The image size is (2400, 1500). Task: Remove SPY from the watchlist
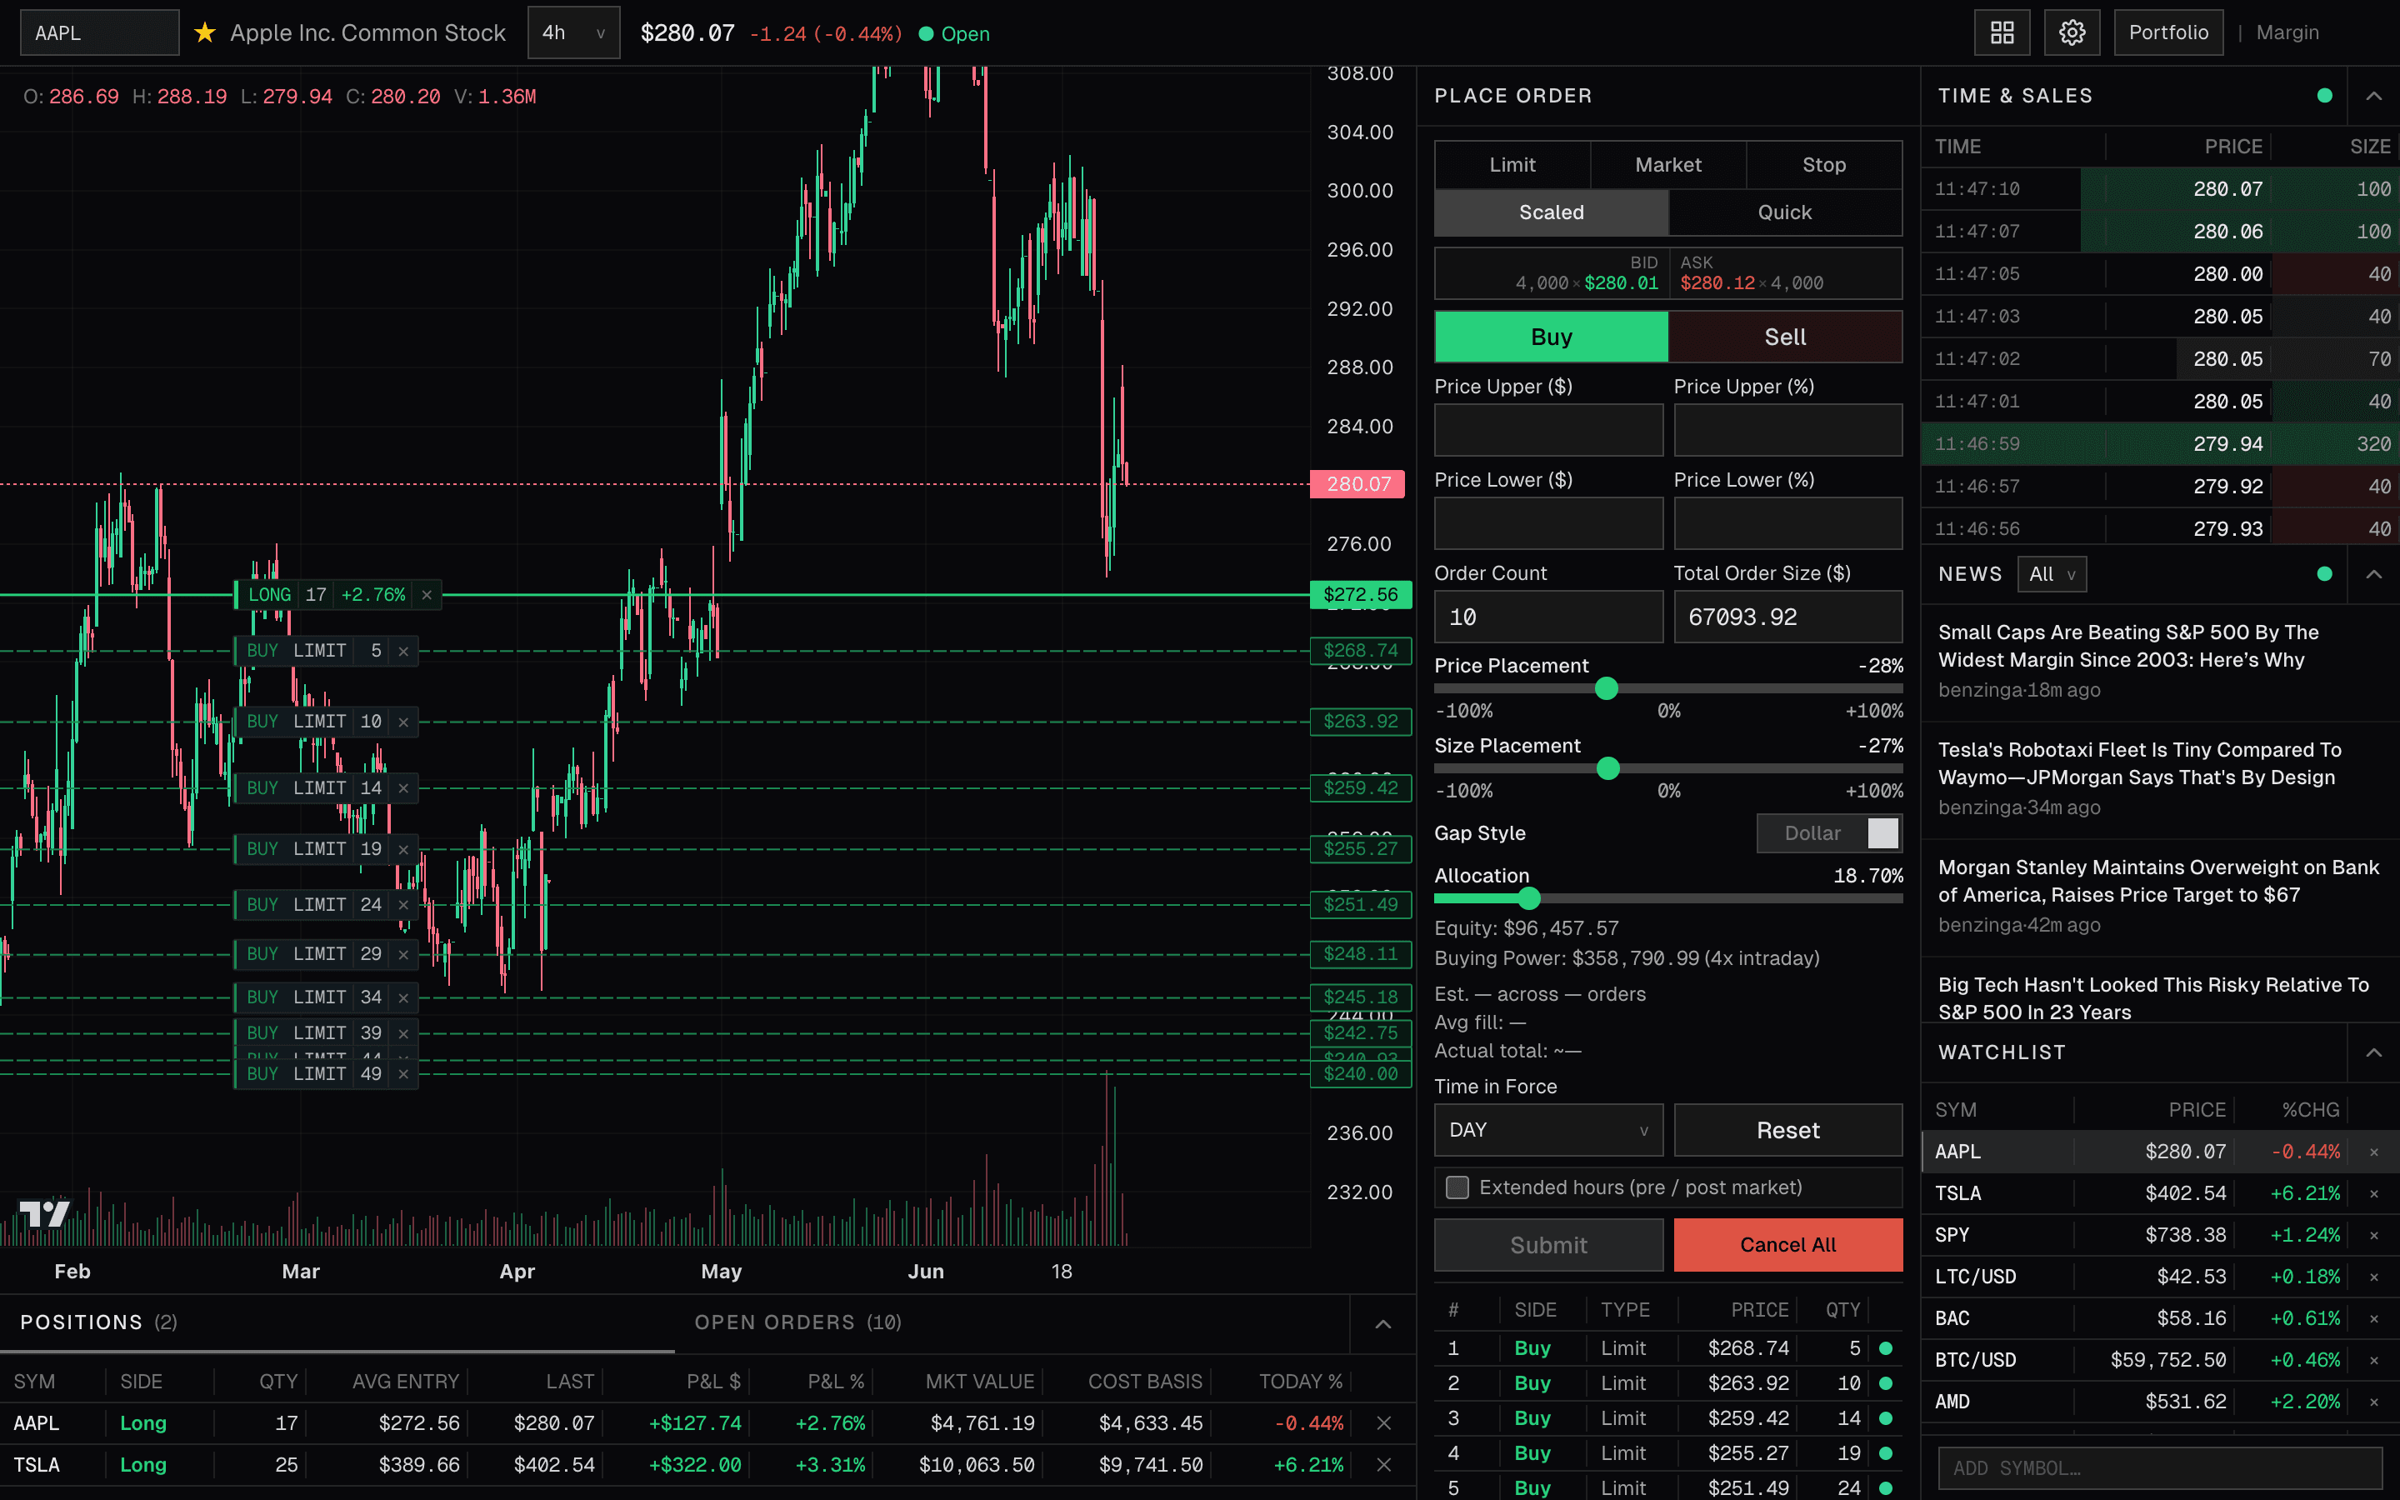[2374, 1235]
